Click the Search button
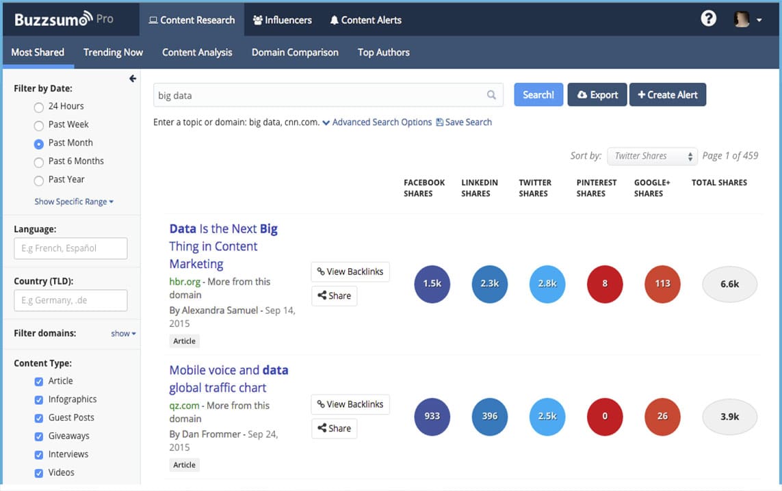The height and width of the screenshot is (491, 782). tap(538, 94)
